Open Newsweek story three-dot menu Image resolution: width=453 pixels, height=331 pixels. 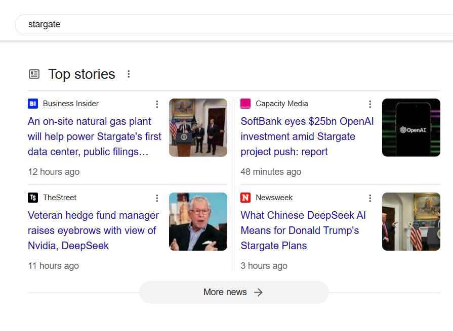coord(370,198)
